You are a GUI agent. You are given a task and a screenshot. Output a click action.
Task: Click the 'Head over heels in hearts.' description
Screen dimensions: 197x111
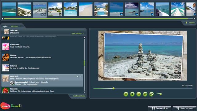click(20, 47)
